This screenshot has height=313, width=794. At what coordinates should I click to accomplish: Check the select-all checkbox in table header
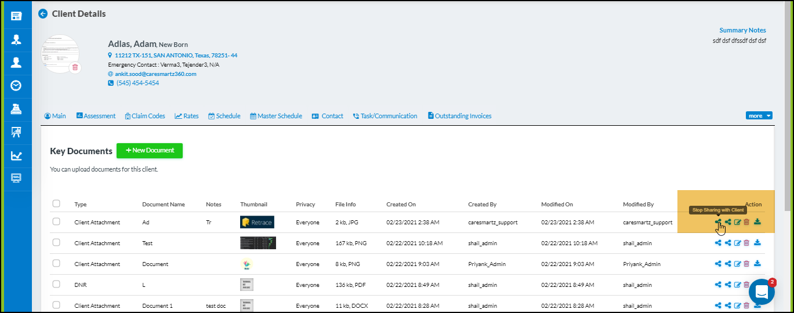pos(56,203)
